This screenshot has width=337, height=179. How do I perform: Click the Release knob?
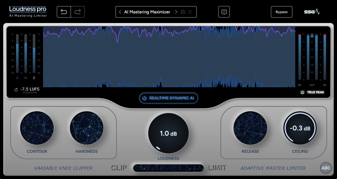coord(250,128)
